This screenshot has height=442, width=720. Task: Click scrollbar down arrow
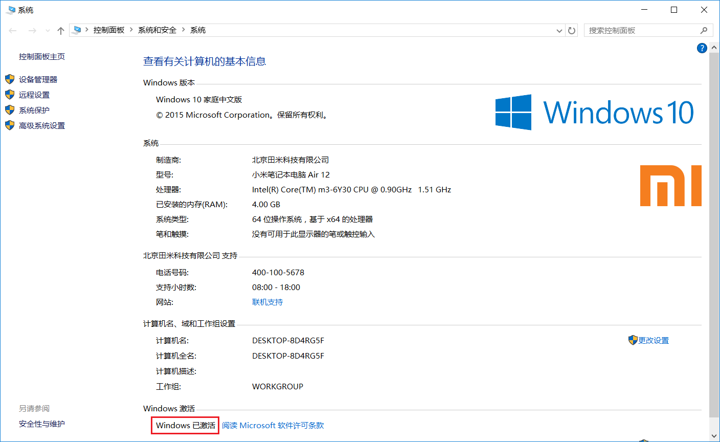coord(714,436)
